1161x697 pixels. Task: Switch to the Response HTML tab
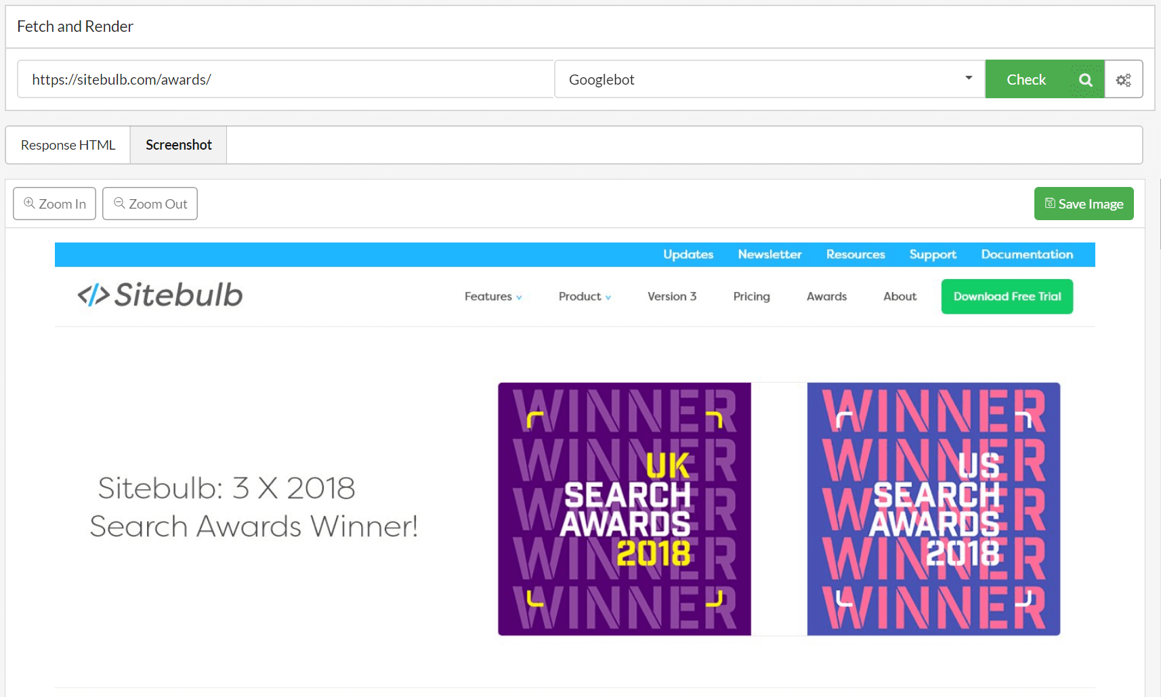pos(68,145)
